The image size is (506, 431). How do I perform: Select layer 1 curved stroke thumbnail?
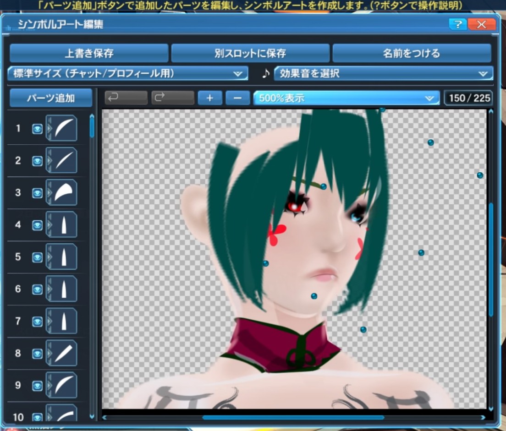tap(61, 128)
